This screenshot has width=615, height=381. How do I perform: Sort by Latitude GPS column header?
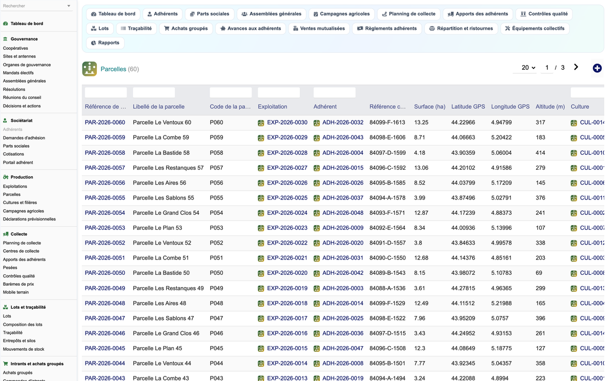(x=468, y=107)
